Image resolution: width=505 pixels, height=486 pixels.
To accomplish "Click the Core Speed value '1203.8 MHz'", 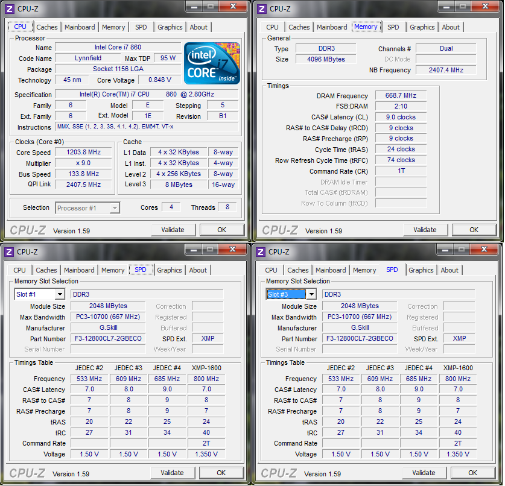I will pyautogui.click(x=83, y=152).
